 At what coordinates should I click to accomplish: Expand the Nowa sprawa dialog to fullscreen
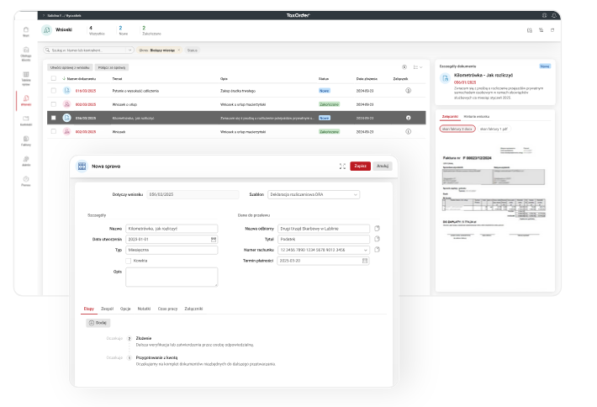pyautogui.click(x=342, y=166)
